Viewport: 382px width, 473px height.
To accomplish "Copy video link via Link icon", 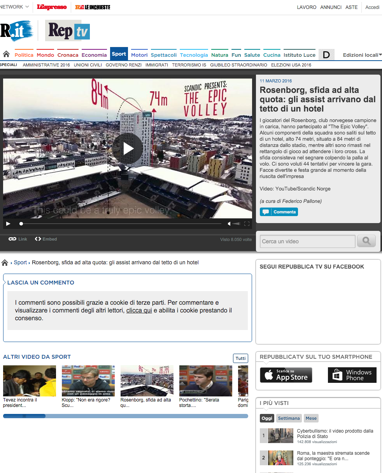I will [18, 239].
